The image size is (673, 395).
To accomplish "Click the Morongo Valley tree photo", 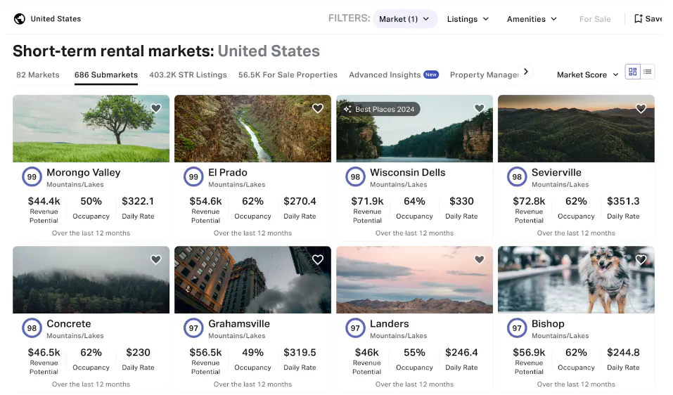I will click(x=91, y=129).
